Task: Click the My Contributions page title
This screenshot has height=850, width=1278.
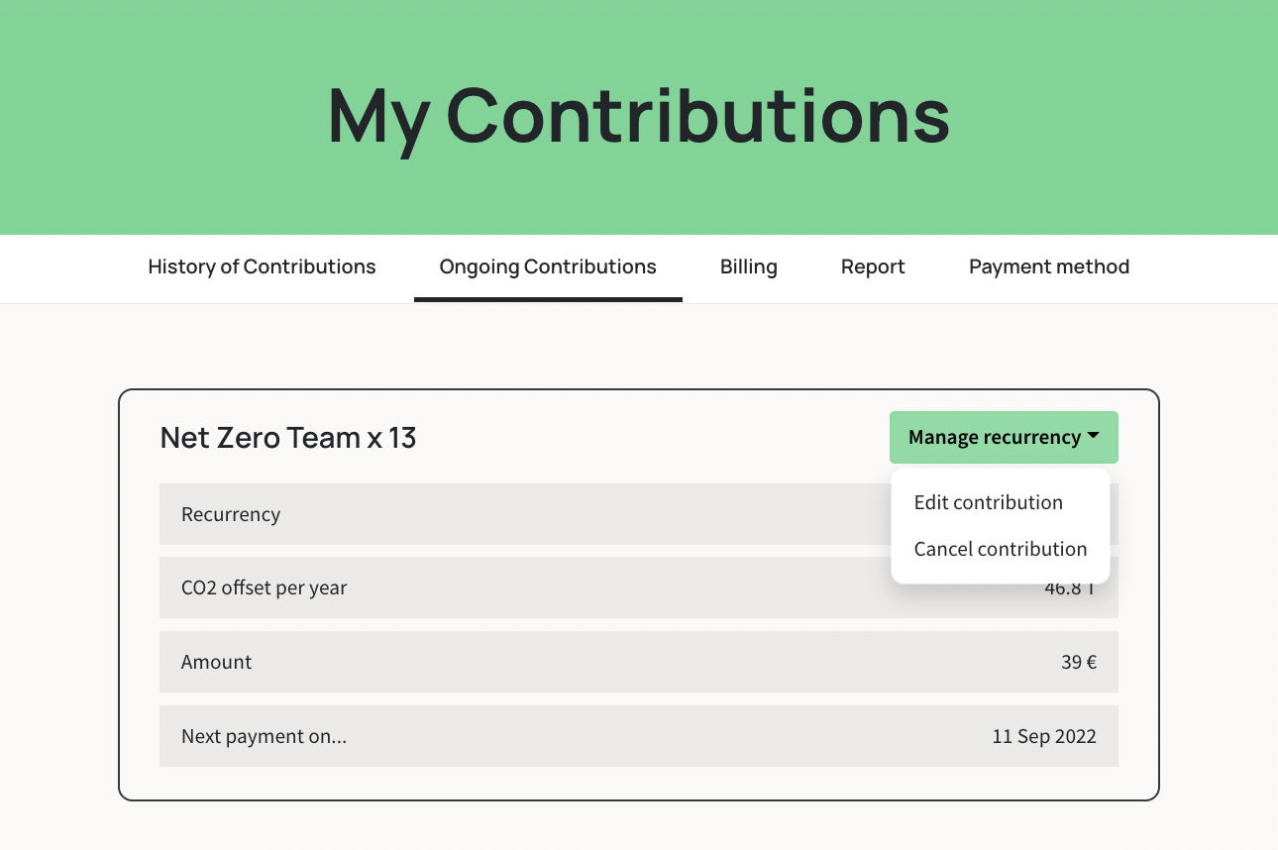Action: pos(639,116)
